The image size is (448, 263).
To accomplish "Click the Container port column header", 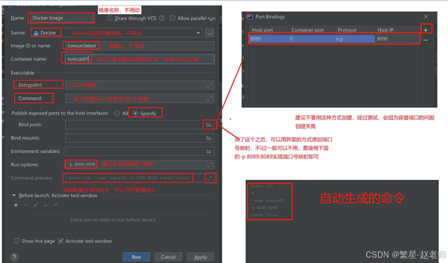I will (x=312, y=30).
